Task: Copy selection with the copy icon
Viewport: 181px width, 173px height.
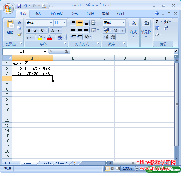Action: pyautogui.click(x=19, y=28)
